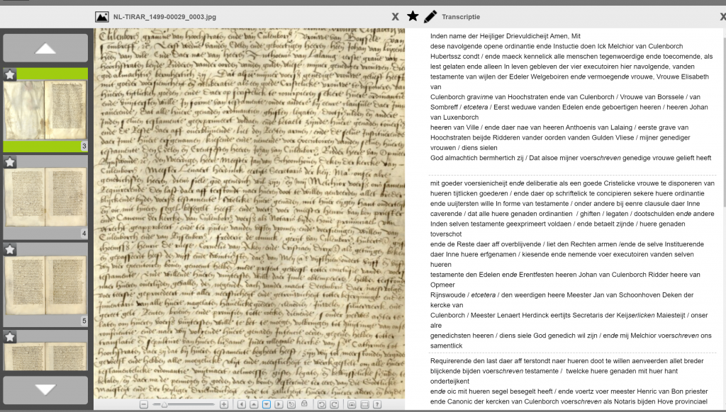The width and height of the screenshot is (726, 412).
Task: Pan the manuscript image right
Action: 279,404
